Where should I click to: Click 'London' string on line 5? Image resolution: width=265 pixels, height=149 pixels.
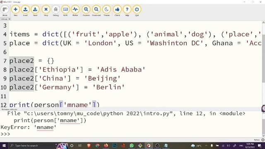click(100, 43)
